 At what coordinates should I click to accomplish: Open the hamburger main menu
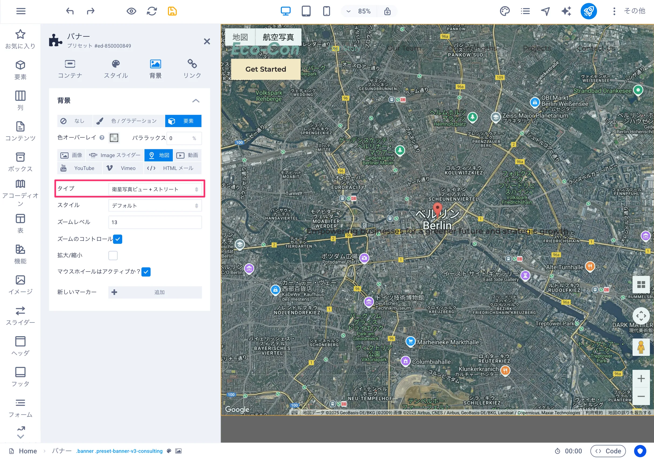point(21,11)
